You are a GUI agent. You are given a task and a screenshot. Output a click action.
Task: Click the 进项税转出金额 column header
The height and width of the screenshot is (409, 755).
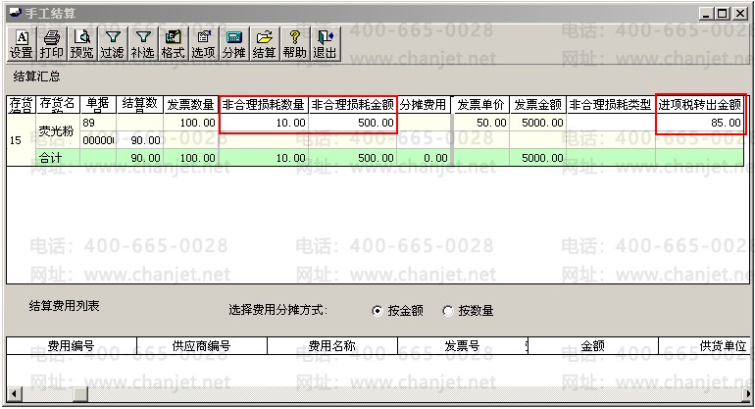700,105
